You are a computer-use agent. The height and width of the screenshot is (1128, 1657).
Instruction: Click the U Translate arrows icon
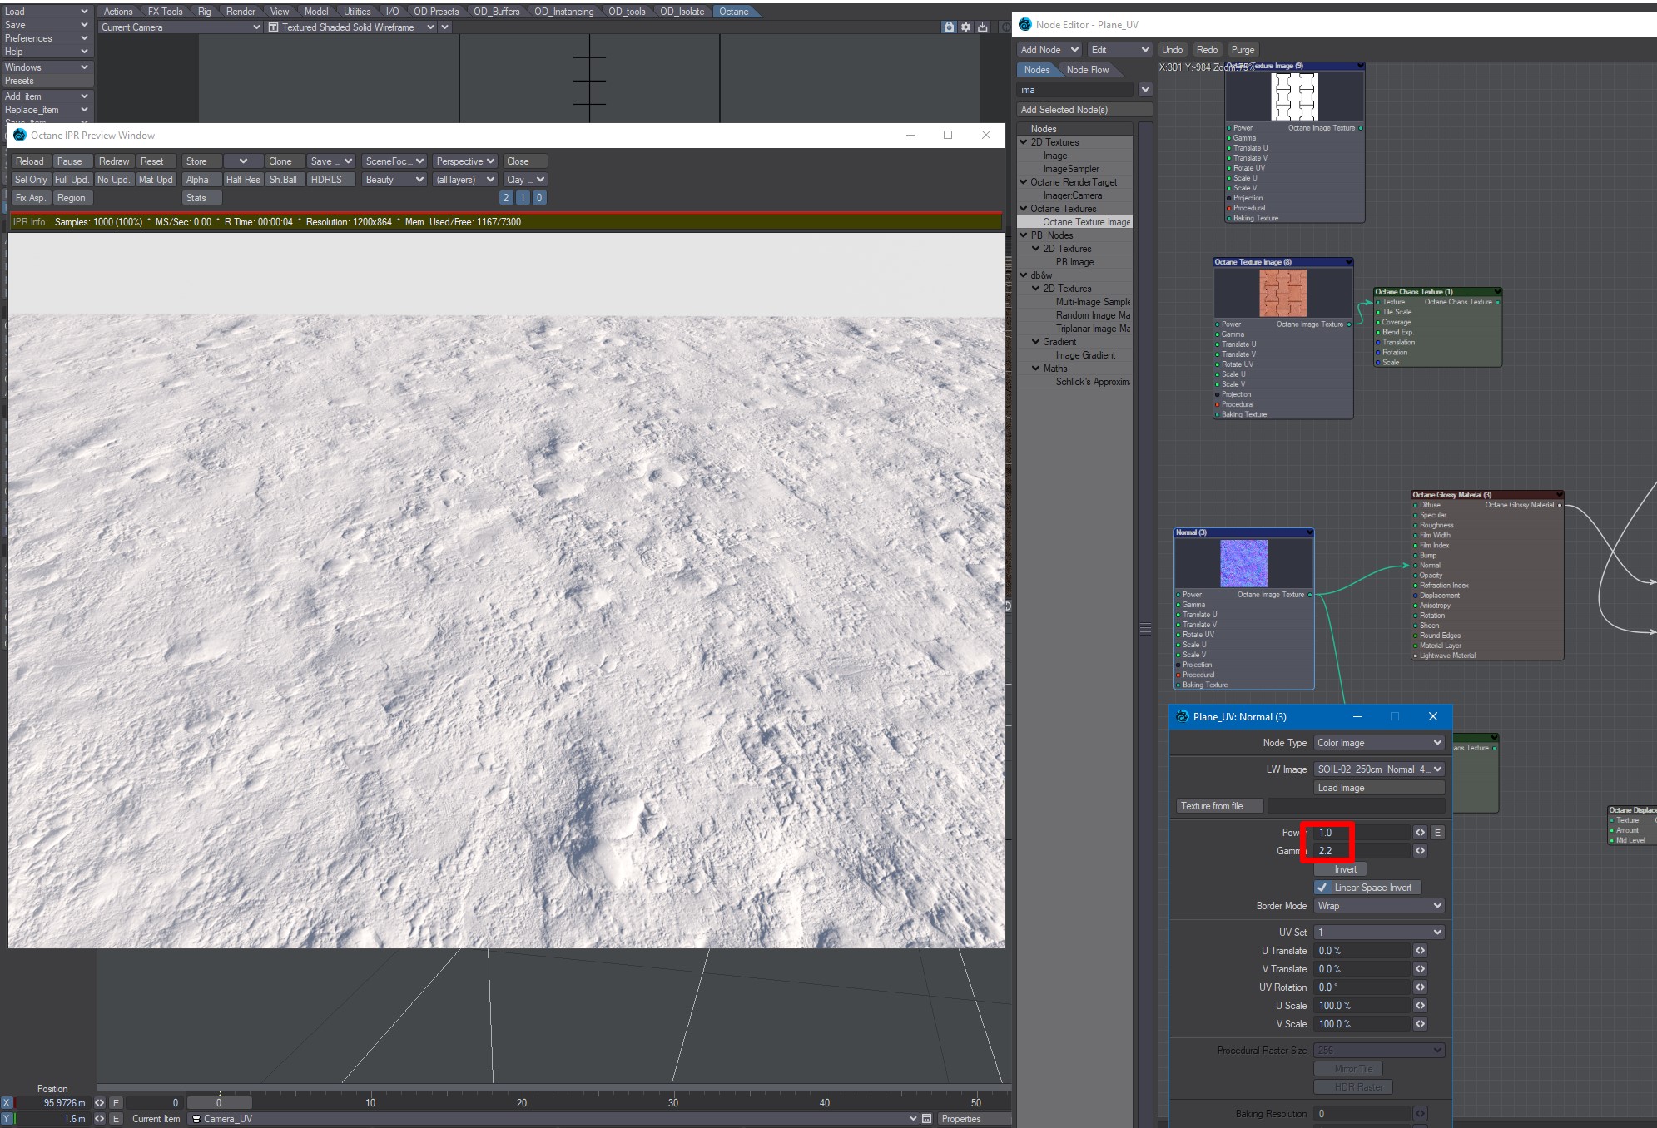click(1420, 951)
